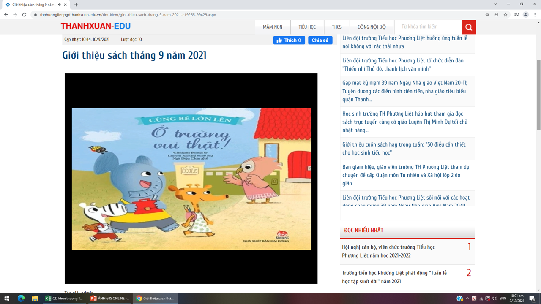Select the Chrome Giới thiệu sách taskbar item
The image size is (541, 304).
coord(155,299)
